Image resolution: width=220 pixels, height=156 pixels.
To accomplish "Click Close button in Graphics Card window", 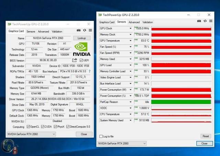I will (x=84, y=134).
